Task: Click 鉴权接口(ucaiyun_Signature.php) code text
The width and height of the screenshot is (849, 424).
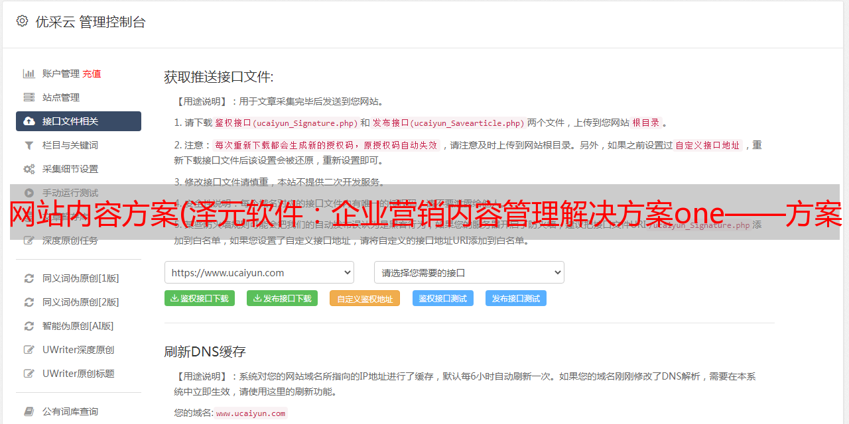Action: (286, 123)
